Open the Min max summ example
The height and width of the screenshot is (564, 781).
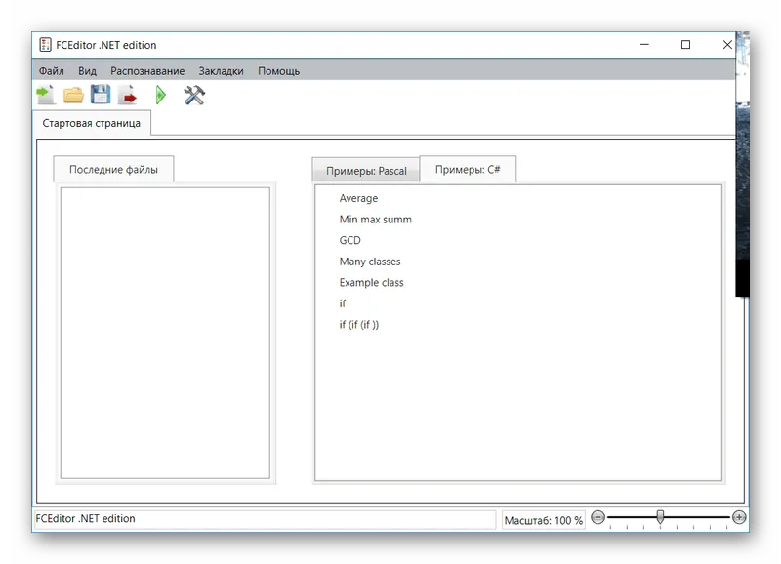[376, 219]
